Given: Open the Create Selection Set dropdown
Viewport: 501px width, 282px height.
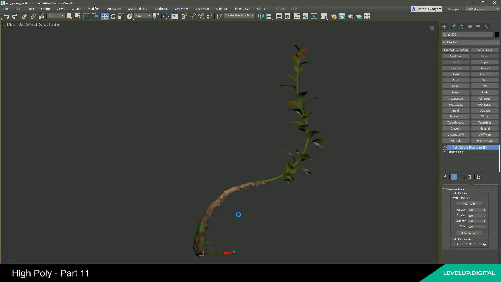Looking at the screenshot, I should pyautogui.click(x=239, y=16).
